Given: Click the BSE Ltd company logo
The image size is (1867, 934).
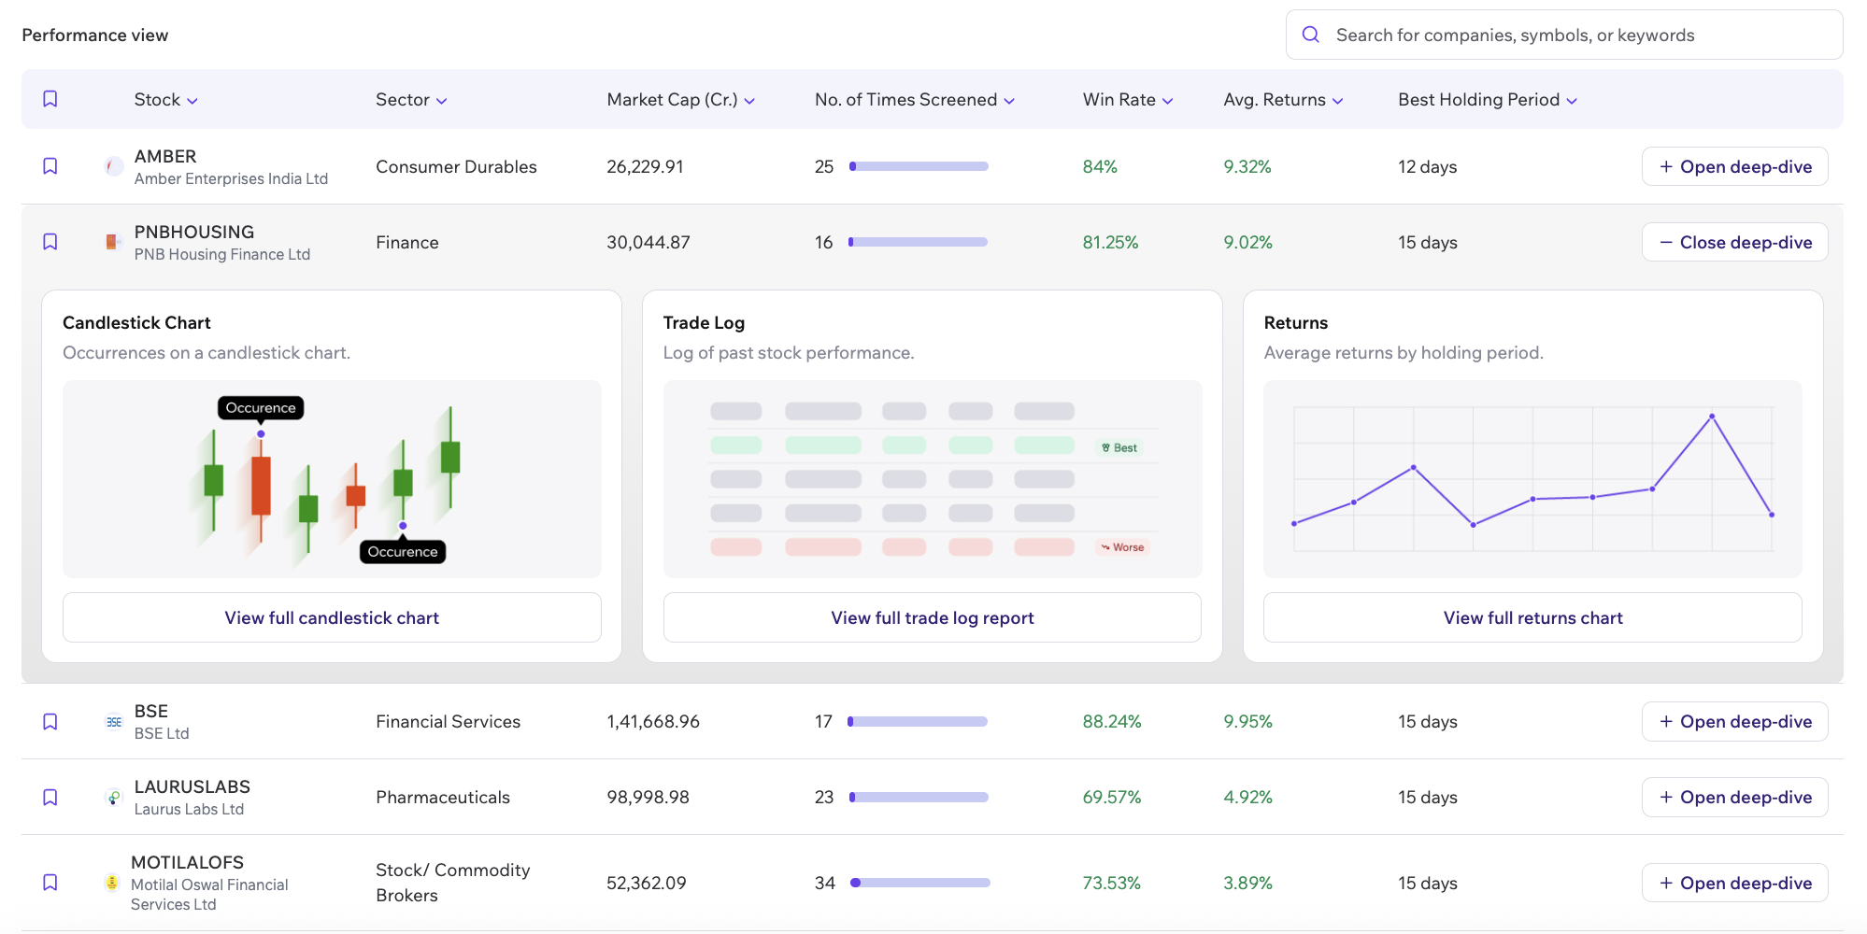Looking at the screenshot, I should point(113,722).
